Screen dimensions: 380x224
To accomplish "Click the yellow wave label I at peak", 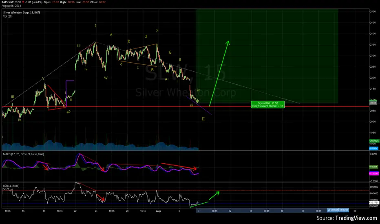I will tap(95, 26).
